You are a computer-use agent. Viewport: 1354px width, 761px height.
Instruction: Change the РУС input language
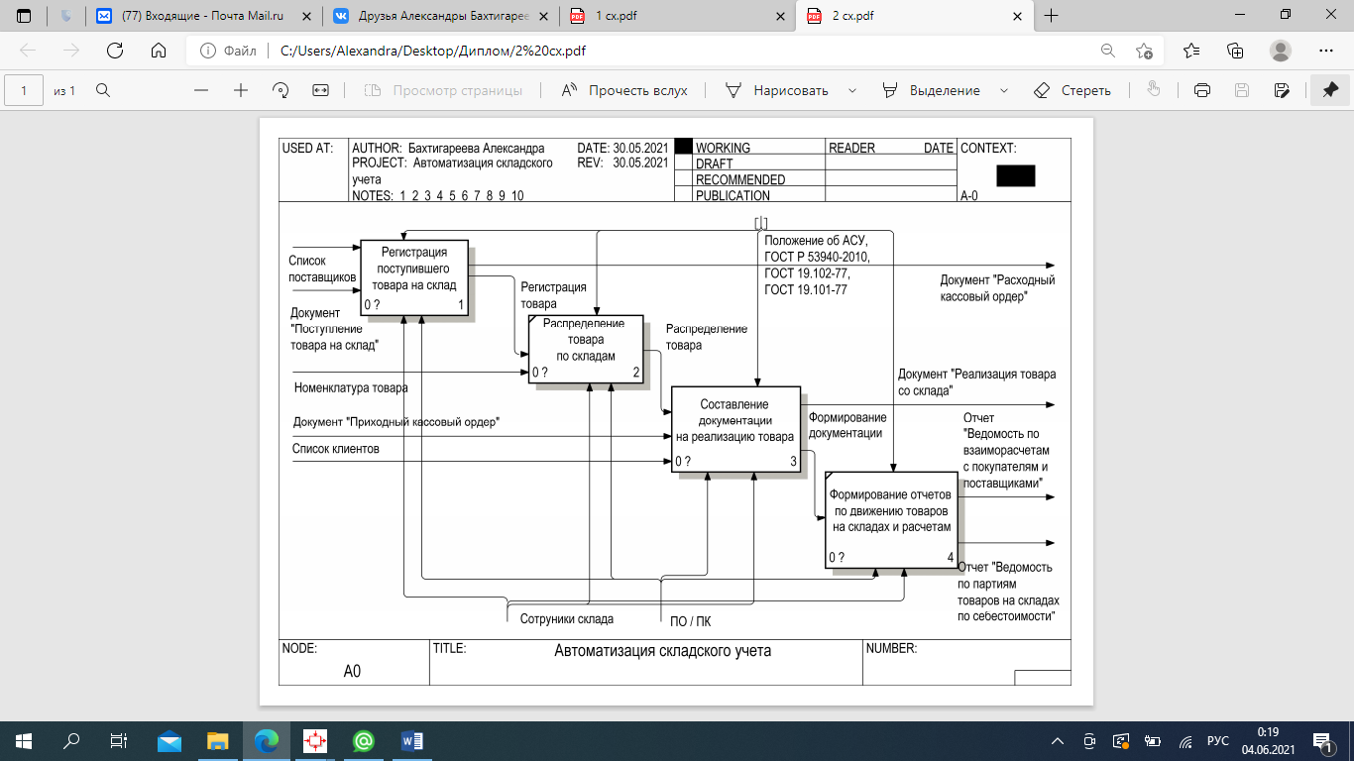tap(1217, 741)
